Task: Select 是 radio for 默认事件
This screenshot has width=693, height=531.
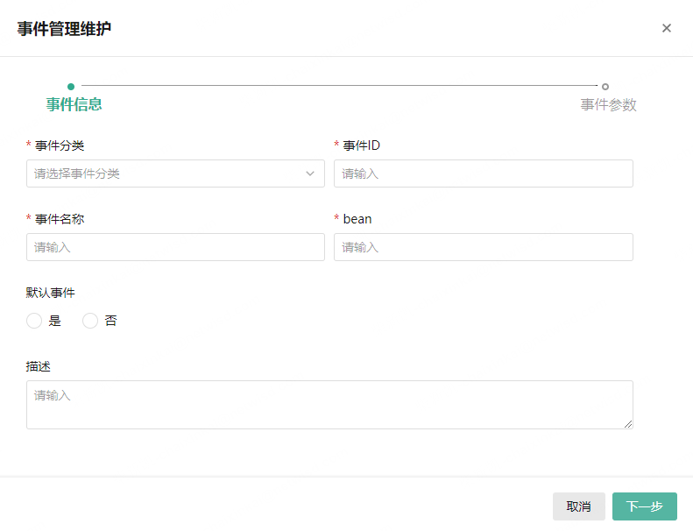Action: (x=34, y=321)
